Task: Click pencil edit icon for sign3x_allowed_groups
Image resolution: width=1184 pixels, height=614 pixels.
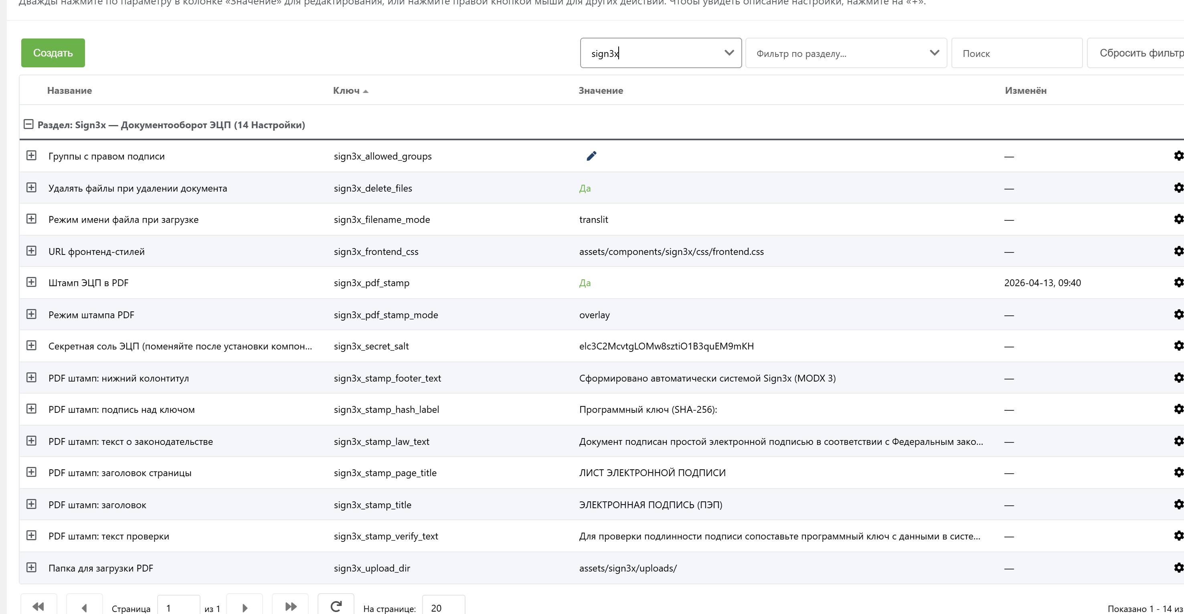Action: click(x=591, y=156)
